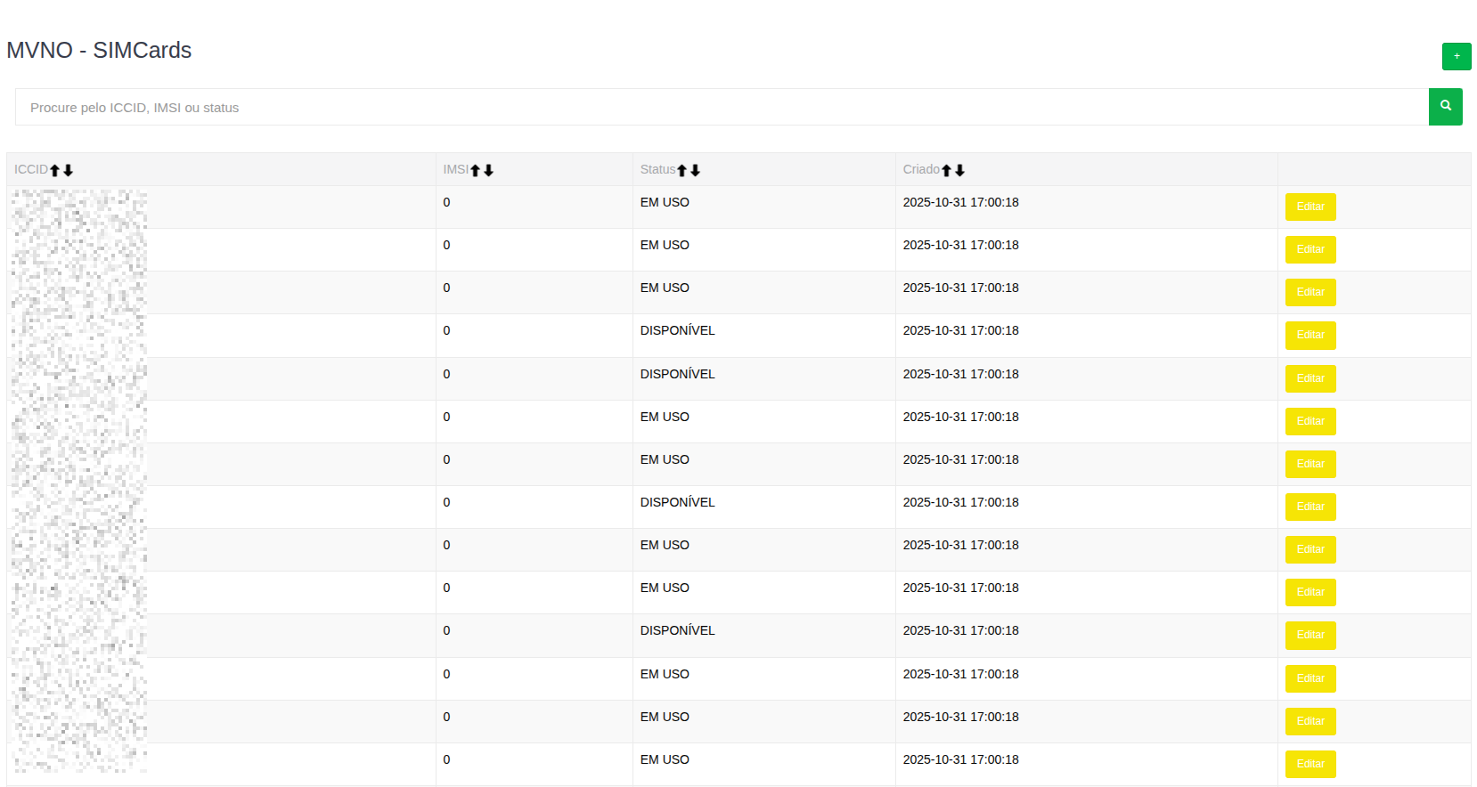Click the ICCID column header label

tap(31, 169)
